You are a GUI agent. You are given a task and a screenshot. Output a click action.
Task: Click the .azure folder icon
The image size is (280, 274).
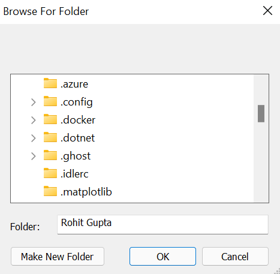(x=50, y=83)
